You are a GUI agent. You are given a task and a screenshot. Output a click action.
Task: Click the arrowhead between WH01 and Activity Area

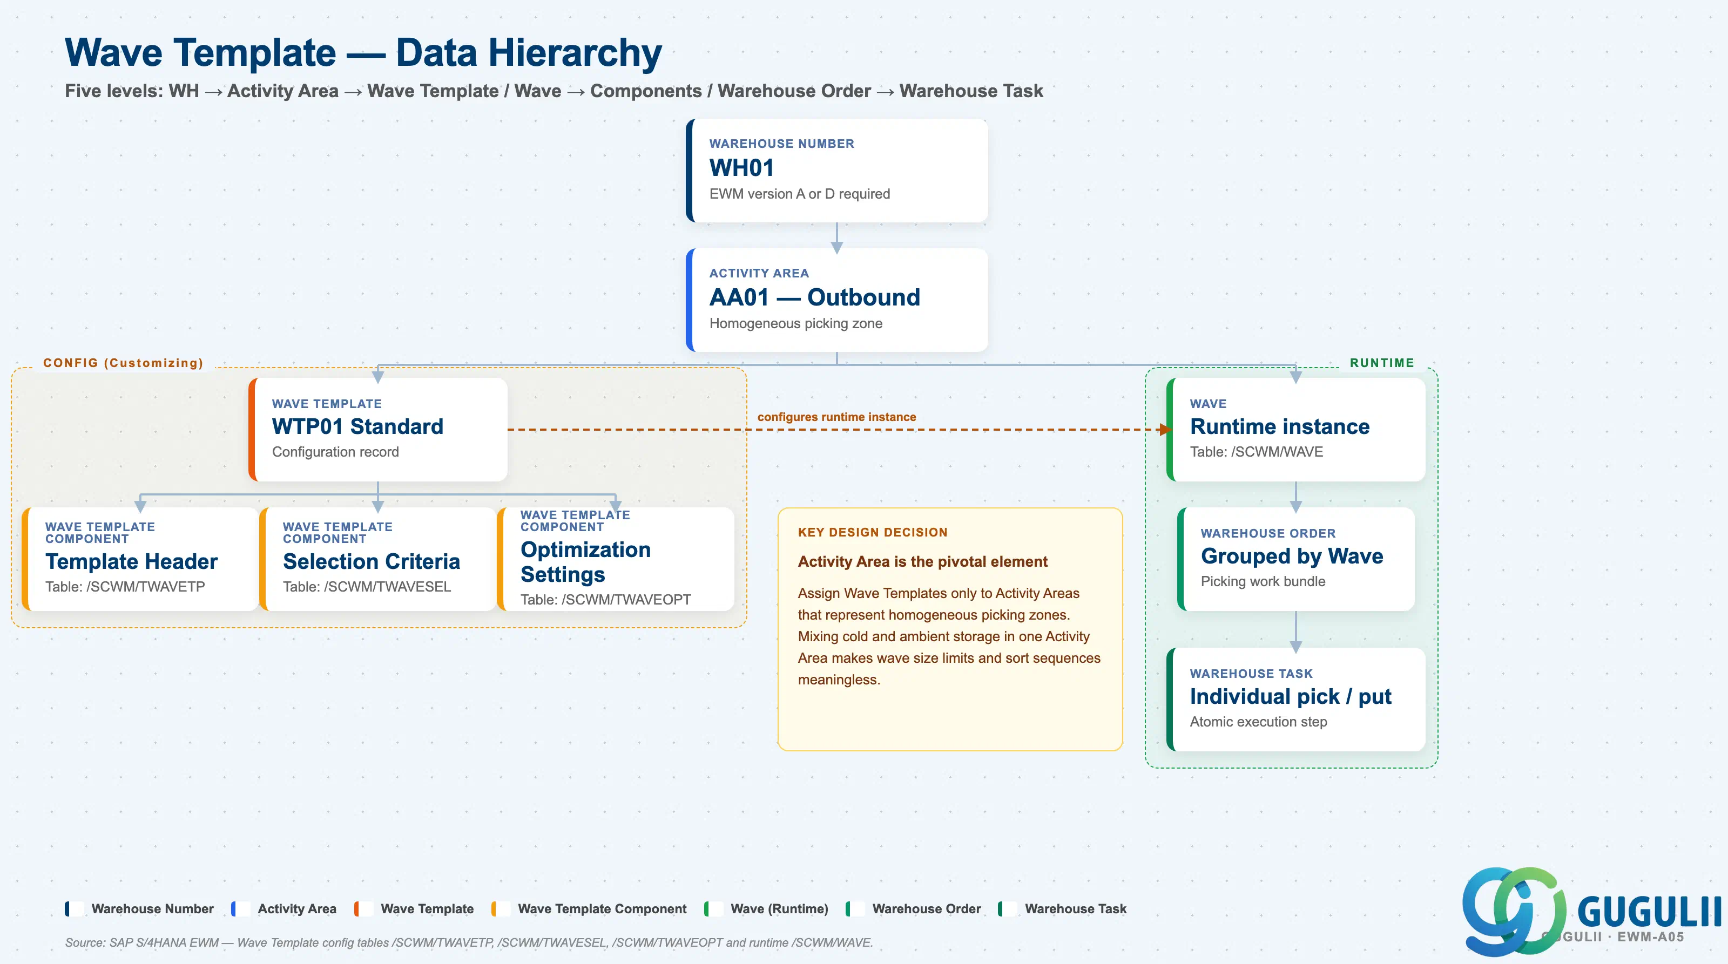[x=836, y=247]
